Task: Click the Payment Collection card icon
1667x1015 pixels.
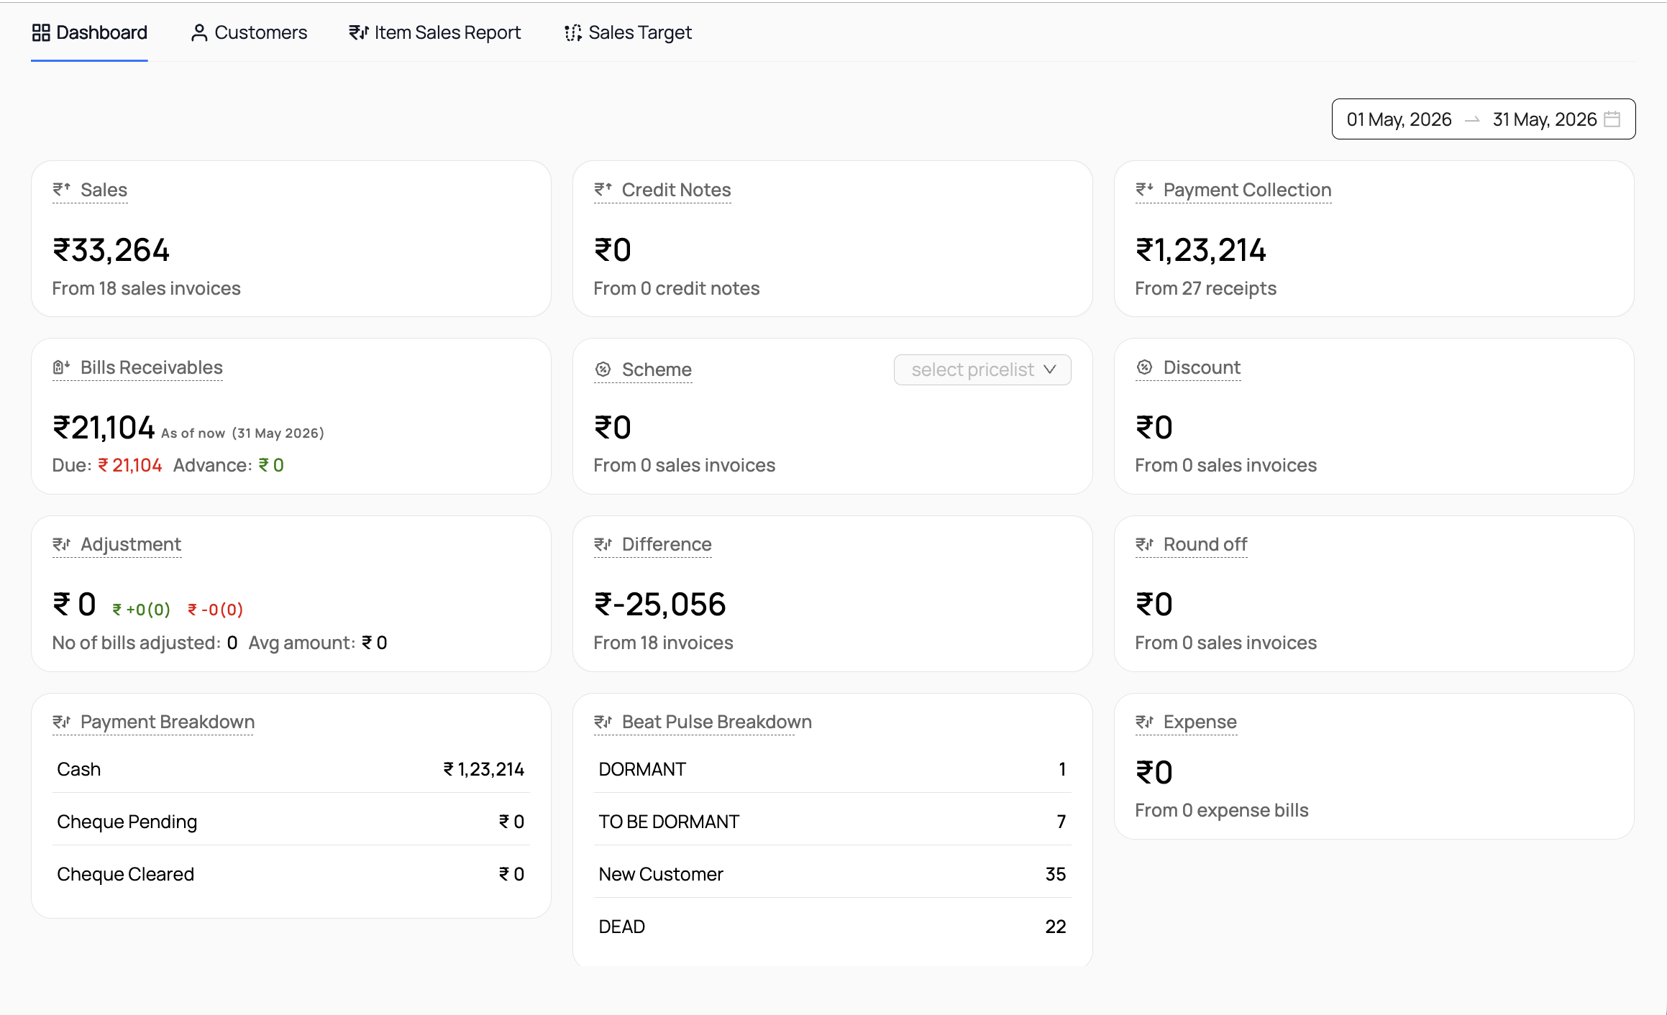Action: point(1144,189)
